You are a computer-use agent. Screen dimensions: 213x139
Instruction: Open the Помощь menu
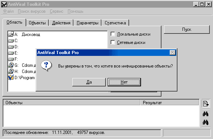[x=75, y=11]
